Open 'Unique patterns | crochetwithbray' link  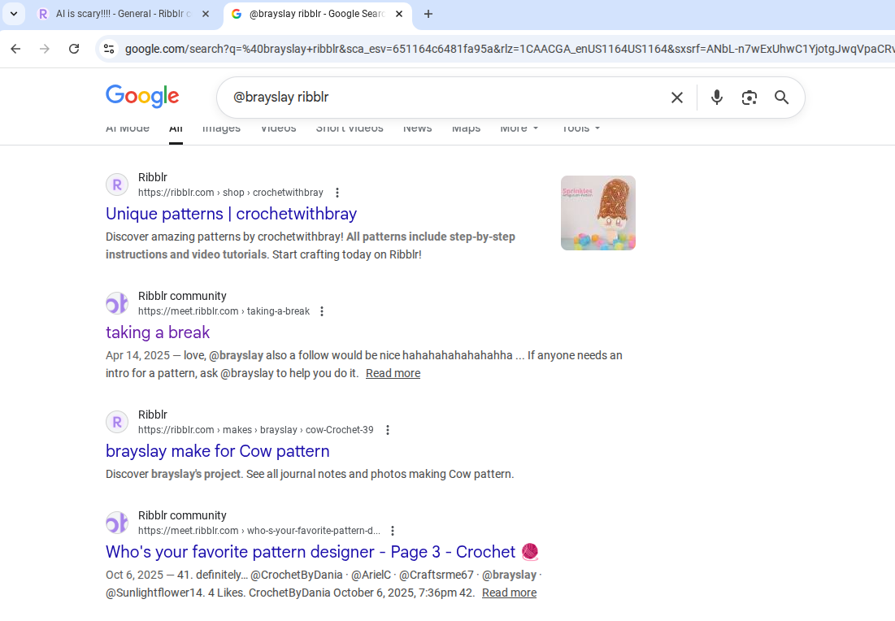pyautogui.click(x=231, y=214)
